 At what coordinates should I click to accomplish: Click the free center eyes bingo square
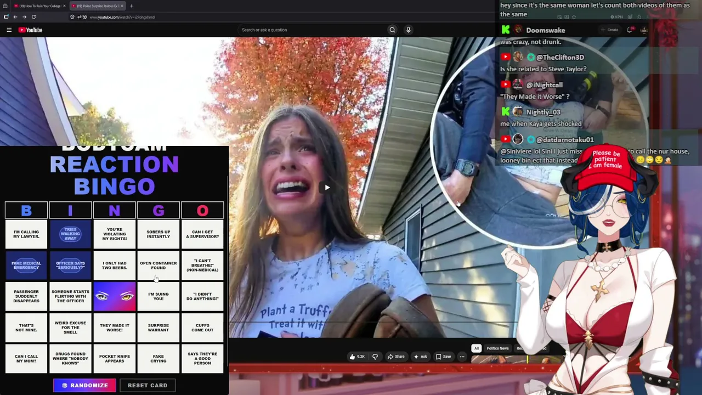click(114, 296)
